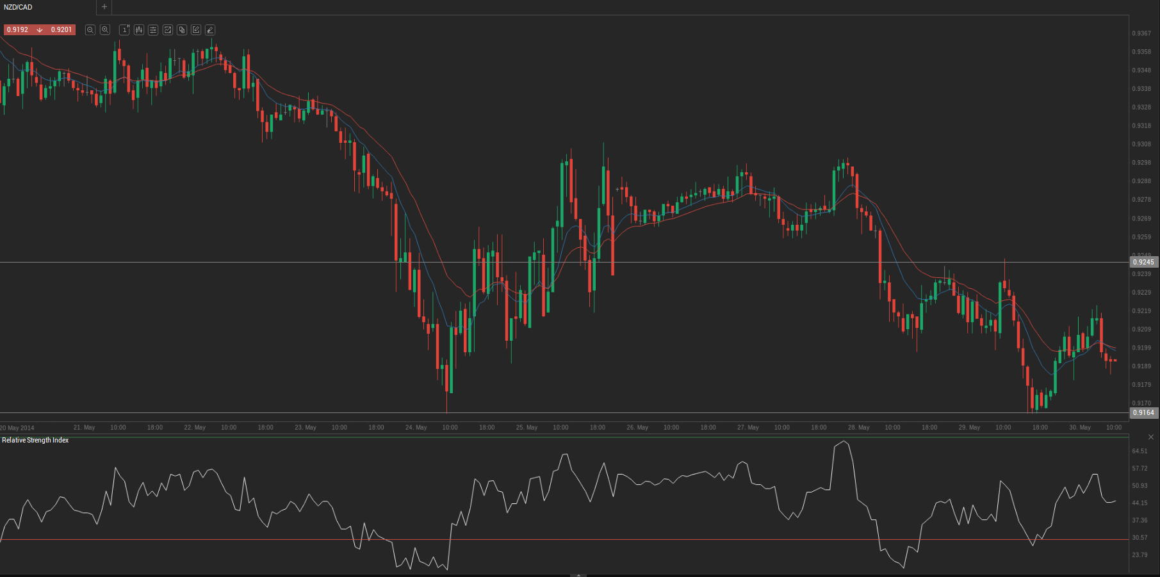1160x577 pixels.
Task: Click the zoom out magnifier icon
Action: pos(90,30)
